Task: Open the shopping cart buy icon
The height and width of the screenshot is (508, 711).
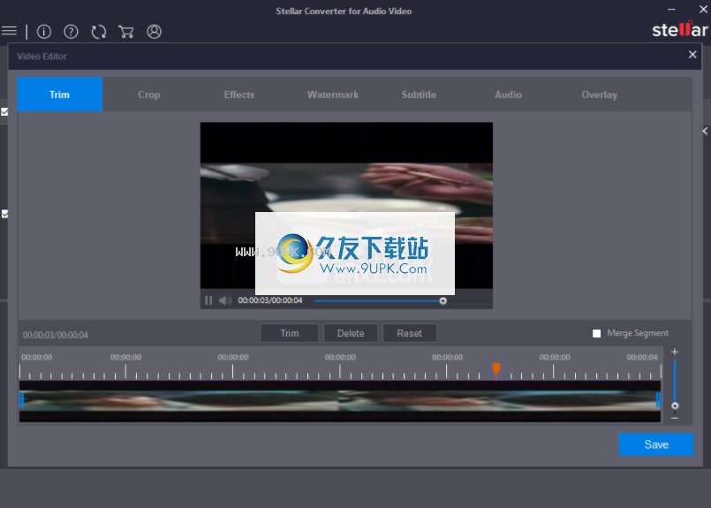Action: pos(126,31)
